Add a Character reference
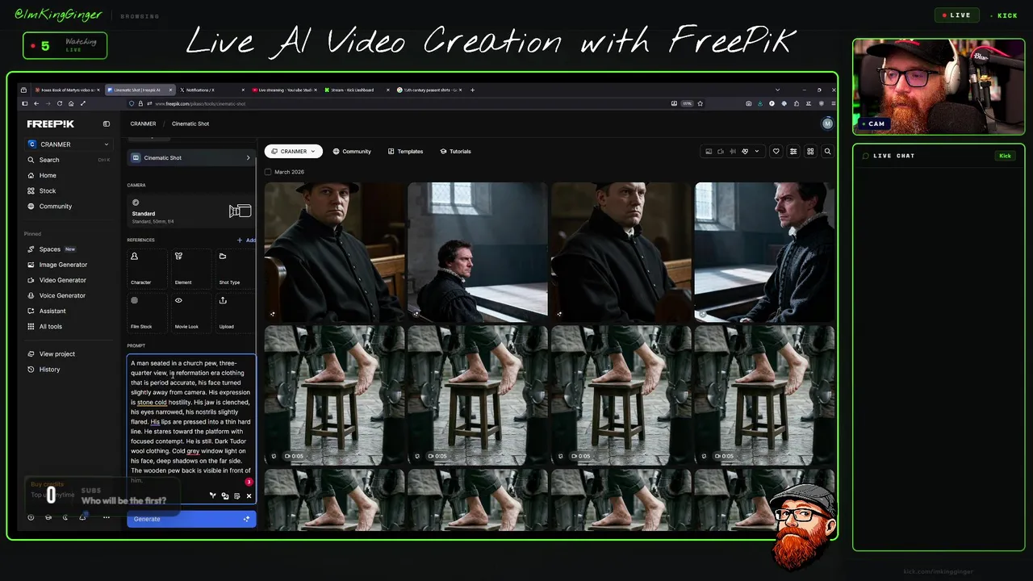 [x=148, y=268]
